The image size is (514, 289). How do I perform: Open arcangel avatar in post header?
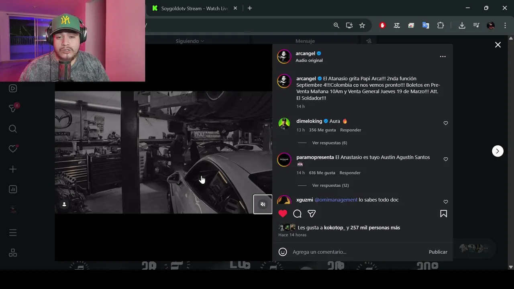[284, 57]
